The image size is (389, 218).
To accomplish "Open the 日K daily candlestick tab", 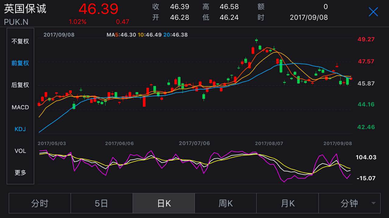I will (x=164, y=203).
